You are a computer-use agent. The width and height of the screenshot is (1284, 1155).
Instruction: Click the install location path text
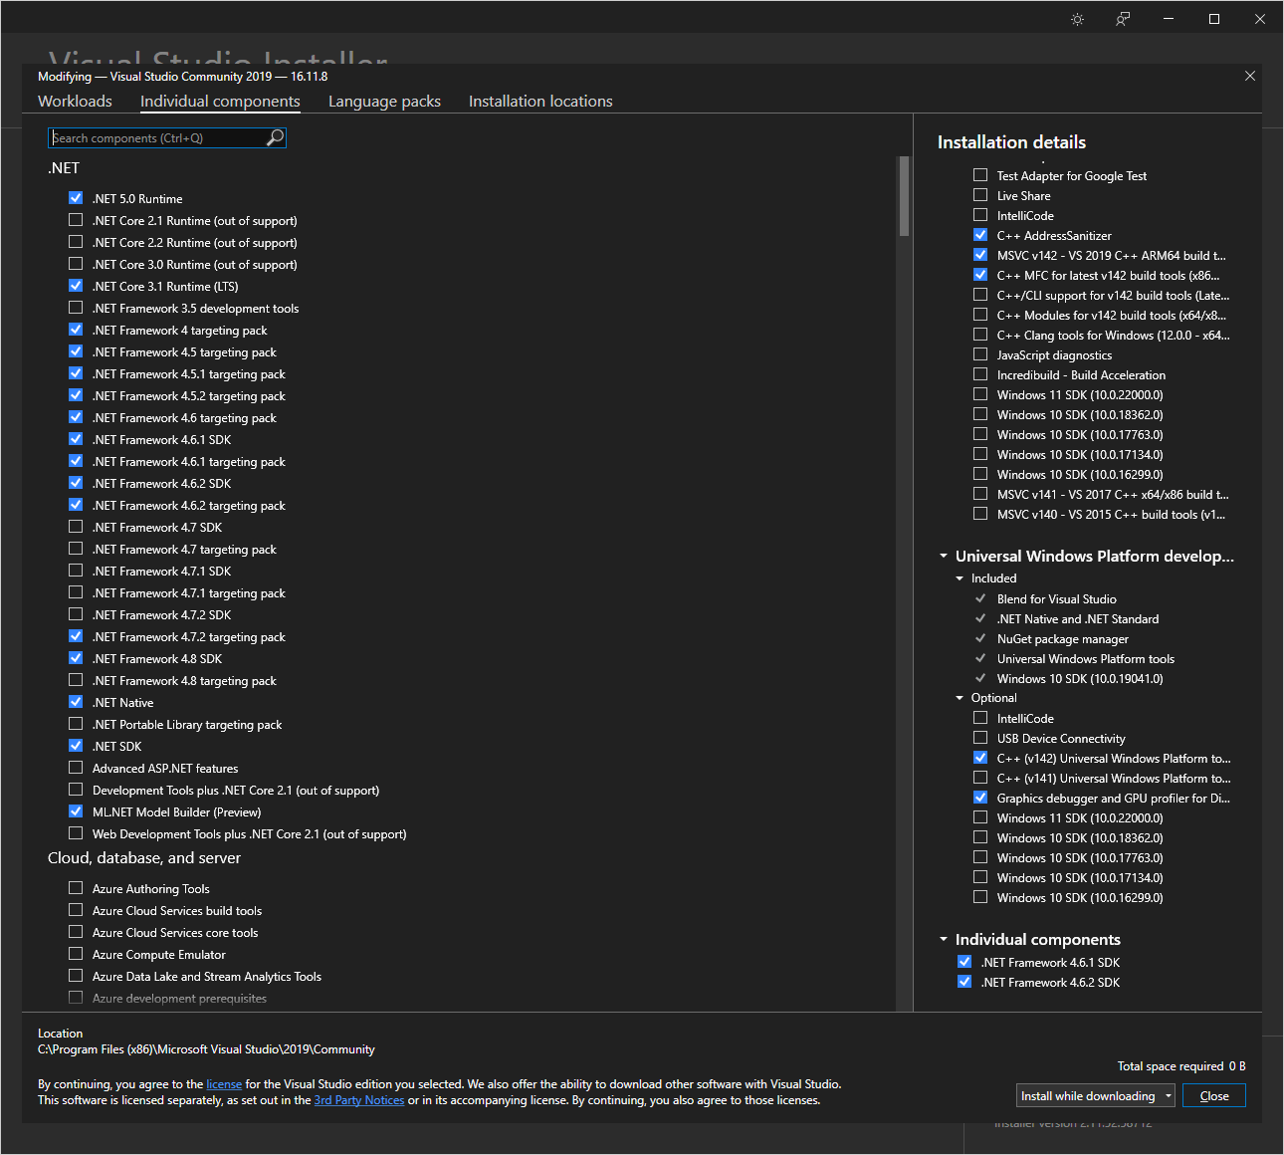click(206, 1049)
